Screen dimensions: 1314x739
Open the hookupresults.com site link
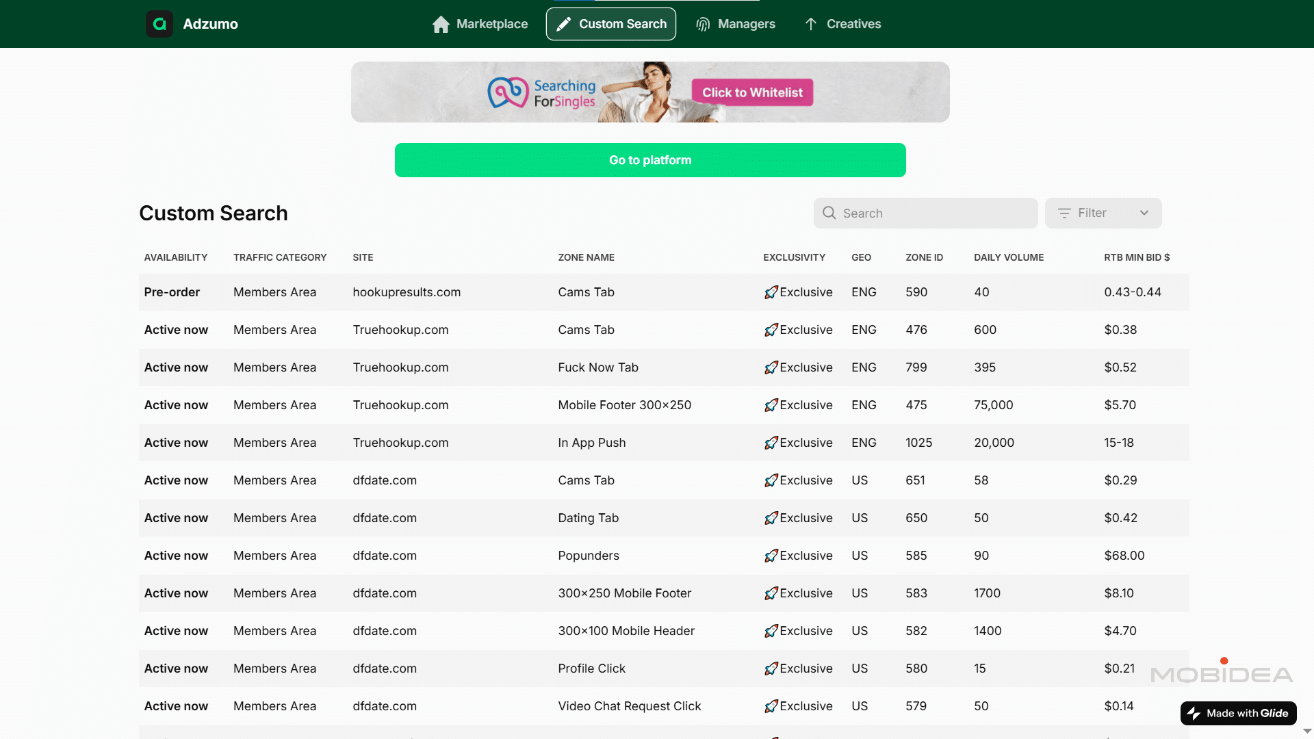[407, 292]
